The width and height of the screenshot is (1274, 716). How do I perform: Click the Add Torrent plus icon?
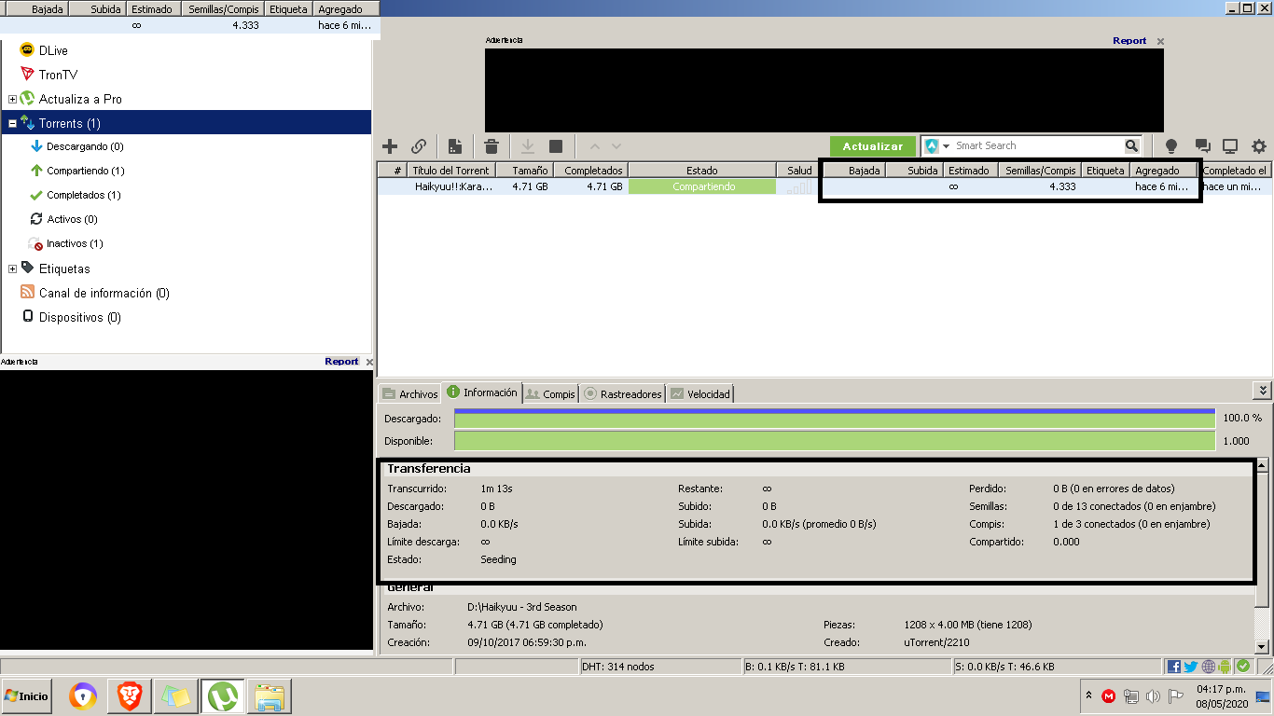[x=390, y=146]
